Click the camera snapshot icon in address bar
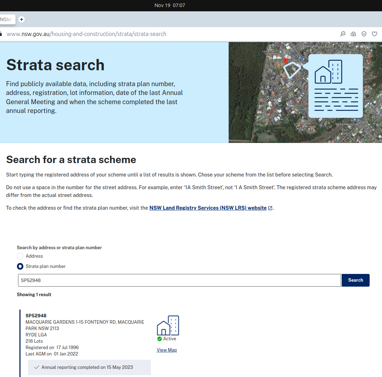The width and height of the screenshot is (382, 377). [353, 34]
